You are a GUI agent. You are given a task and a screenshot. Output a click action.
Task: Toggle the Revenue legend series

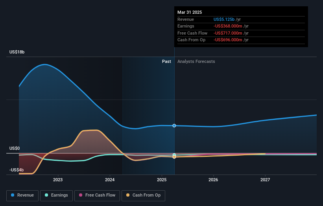pos(22,195)
